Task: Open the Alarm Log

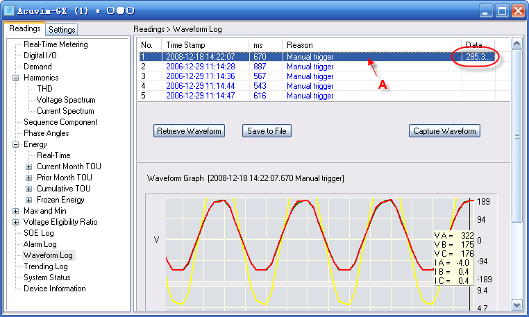Action: (x=40, y=244)
